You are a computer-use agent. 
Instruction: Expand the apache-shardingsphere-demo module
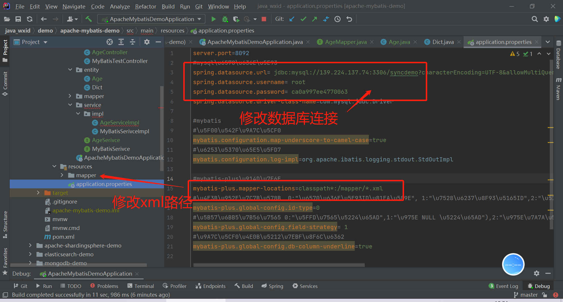(30, 245)
